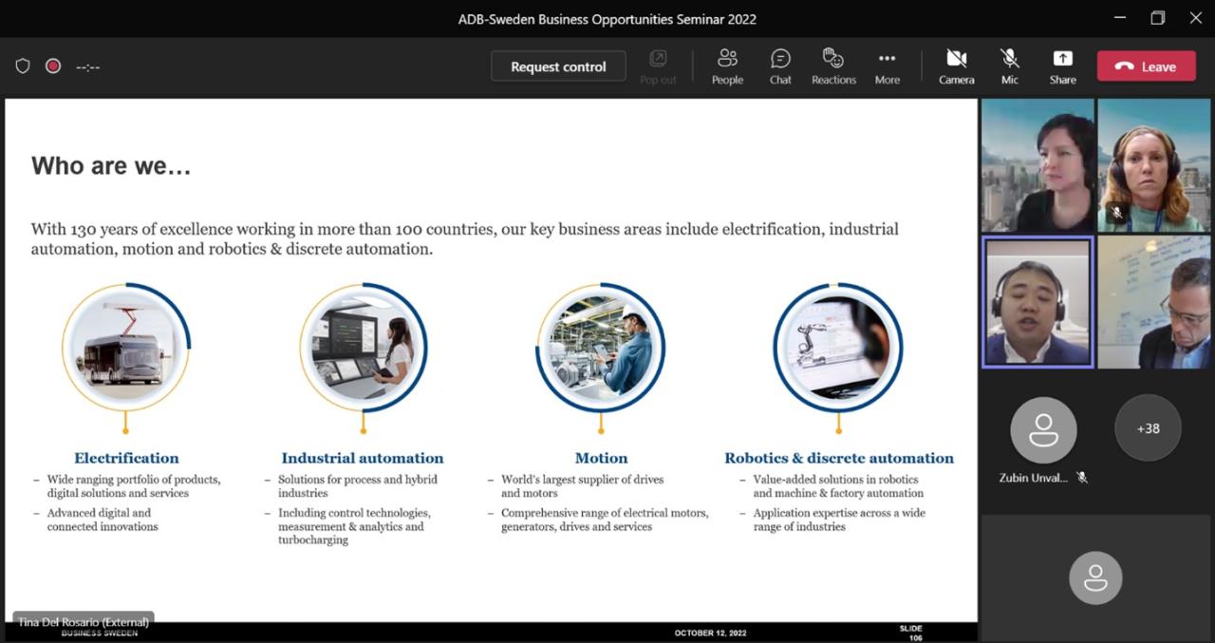Click the disabled Pop out icon
This screenshot has height=643, width=1215.
(658, 66)
